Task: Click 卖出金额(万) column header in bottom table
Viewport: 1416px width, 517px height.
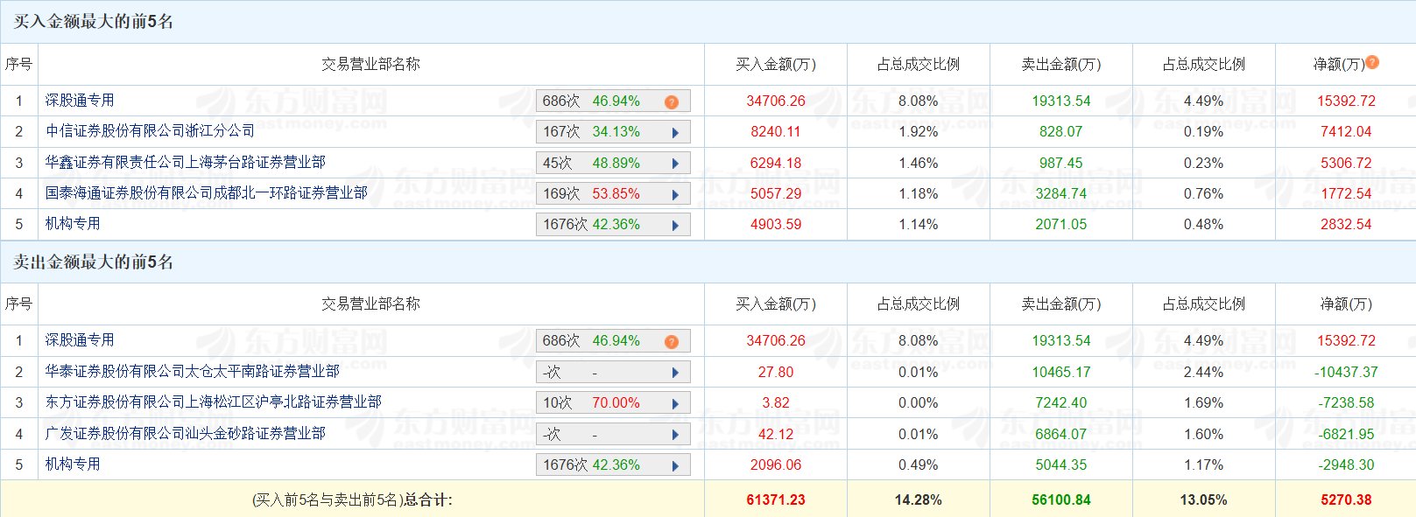Action: click(1061, 304)
